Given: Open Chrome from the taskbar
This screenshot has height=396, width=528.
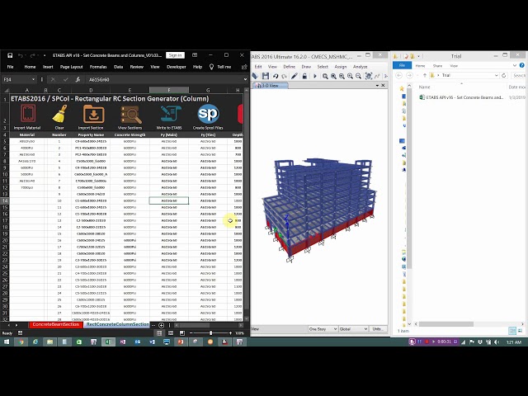Looking at the screenshot, I should [21, 342].
